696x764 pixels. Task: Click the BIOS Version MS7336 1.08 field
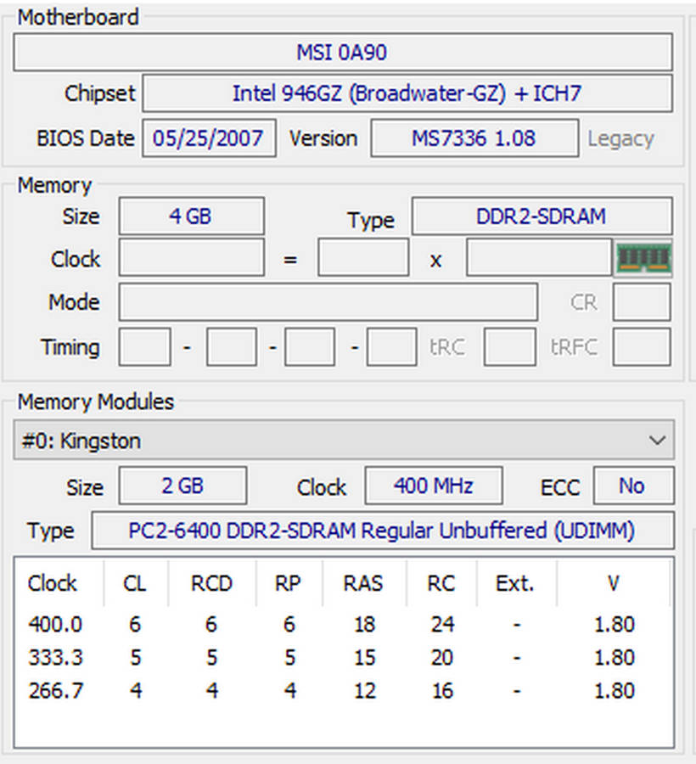tap(474, 138)
